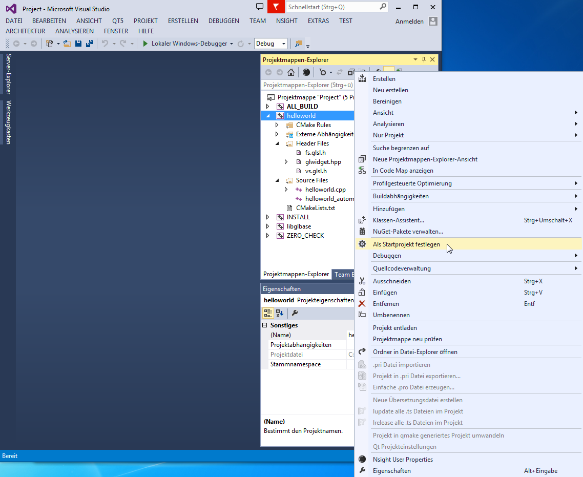This screenshot has width=583, height=477.
Task: Select Als Startprojekt festlegen from context menu
Action: [x=468, y=244]
